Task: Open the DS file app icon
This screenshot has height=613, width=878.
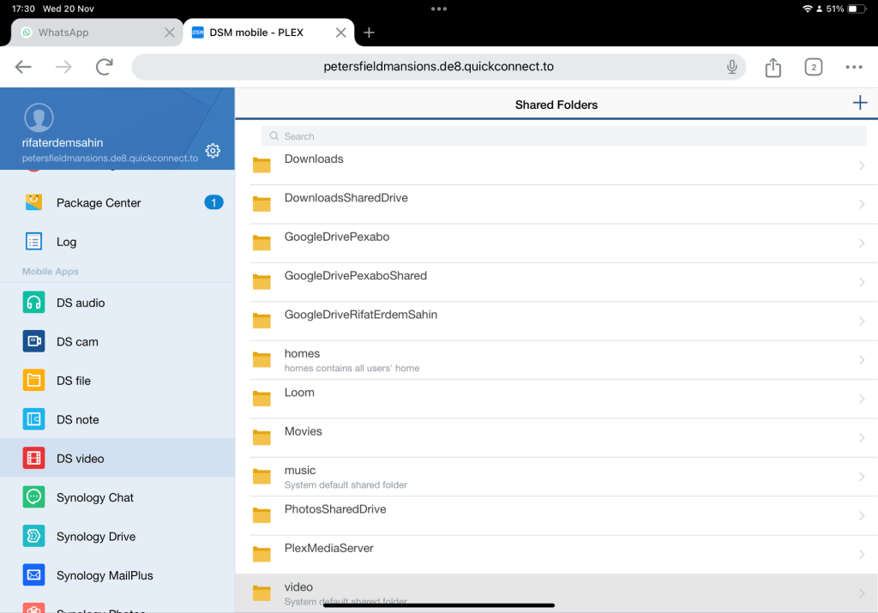Action: tap(33, 380)
